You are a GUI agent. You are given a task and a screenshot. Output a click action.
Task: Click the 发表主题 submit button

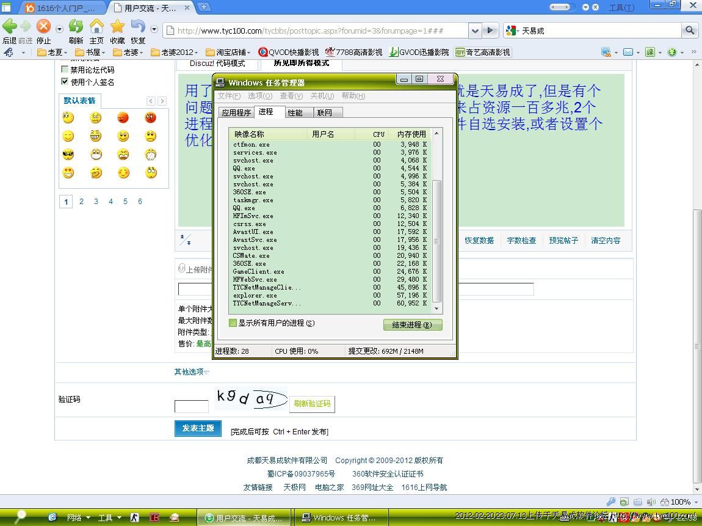coord(198,428)
